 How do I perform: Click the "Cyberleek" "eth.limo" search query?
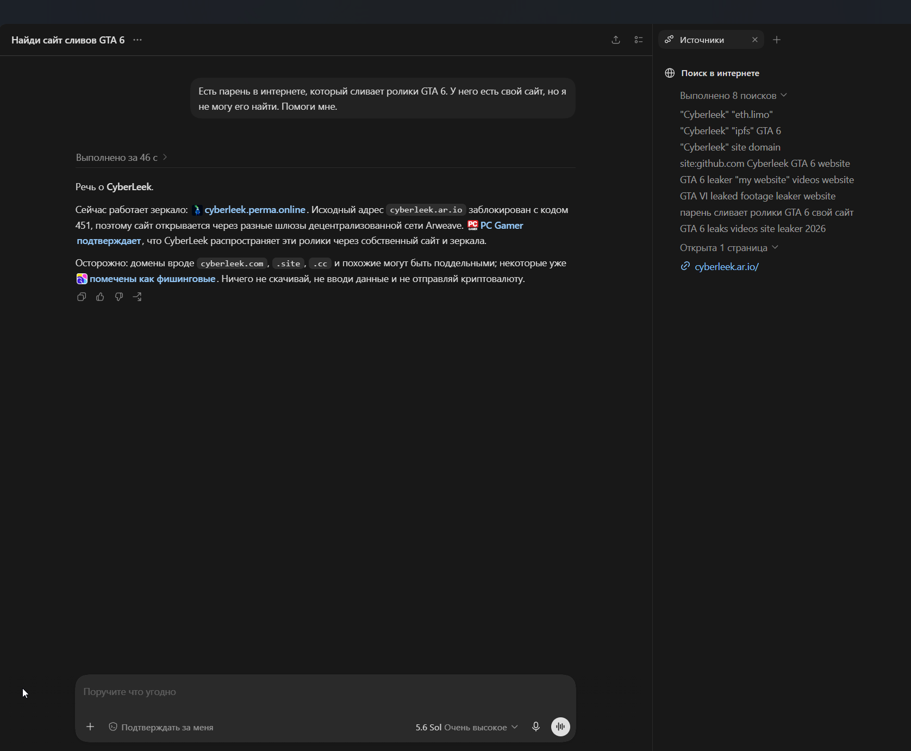coord(726,115)
